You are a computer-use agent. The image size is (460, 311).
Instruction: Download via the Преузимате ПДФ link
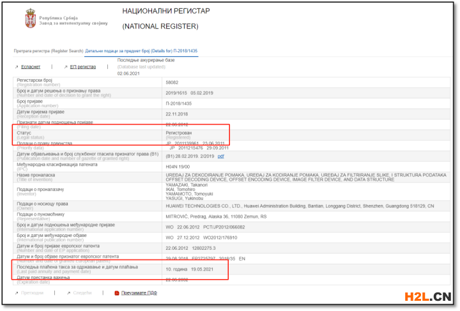point(139,293)
